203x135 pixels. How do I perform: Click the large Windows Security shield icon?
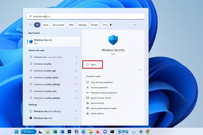click(x=113, y=40)
